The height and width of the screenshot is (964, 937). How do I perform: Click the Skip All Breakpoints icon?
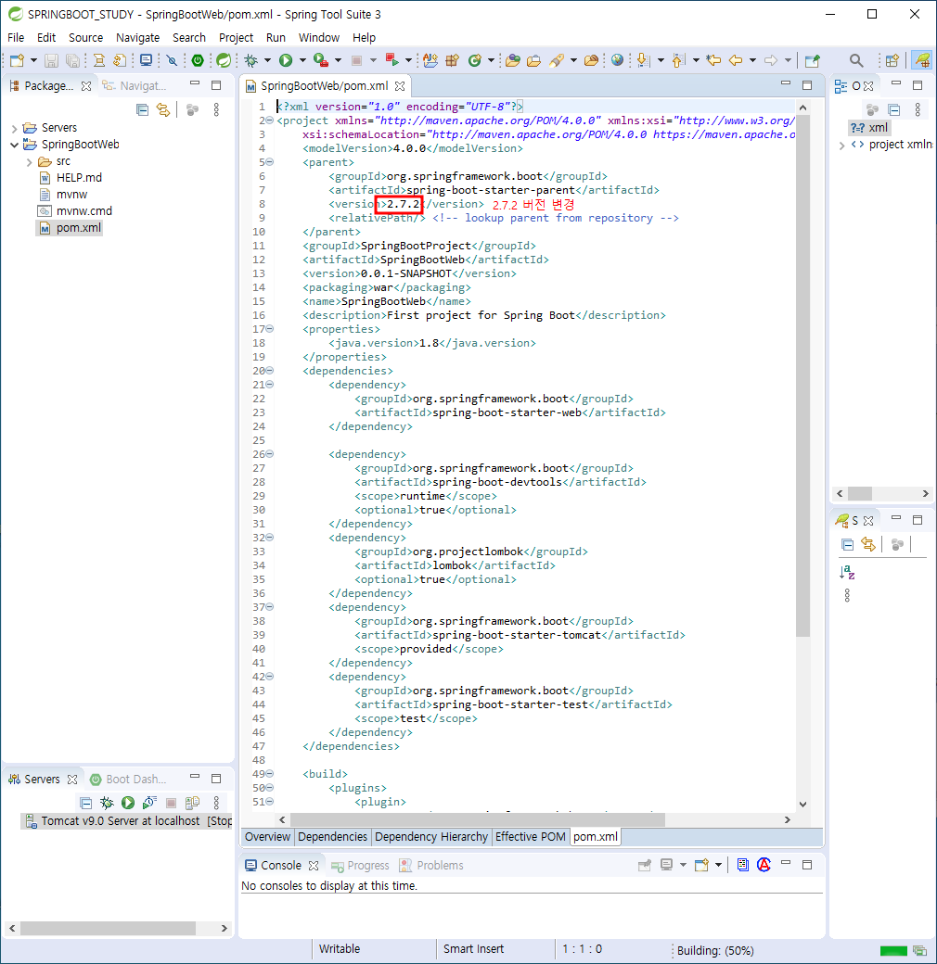(x=172, y=60)
